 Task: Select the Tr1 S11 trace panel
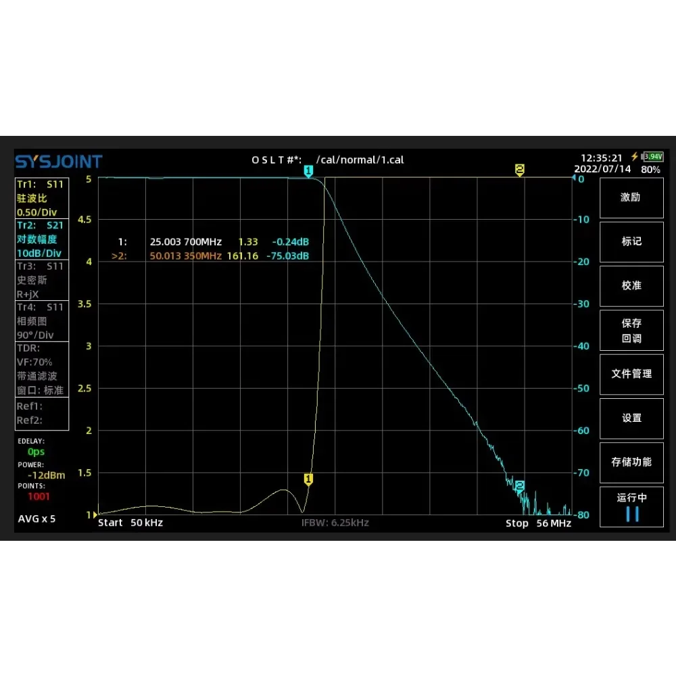click(42, 198)
